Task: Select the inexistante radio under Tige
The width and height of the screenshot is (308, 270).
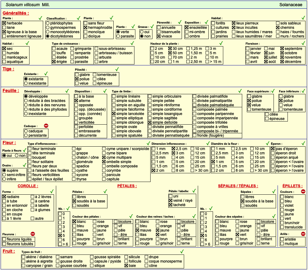Action: tap(26, 83)
